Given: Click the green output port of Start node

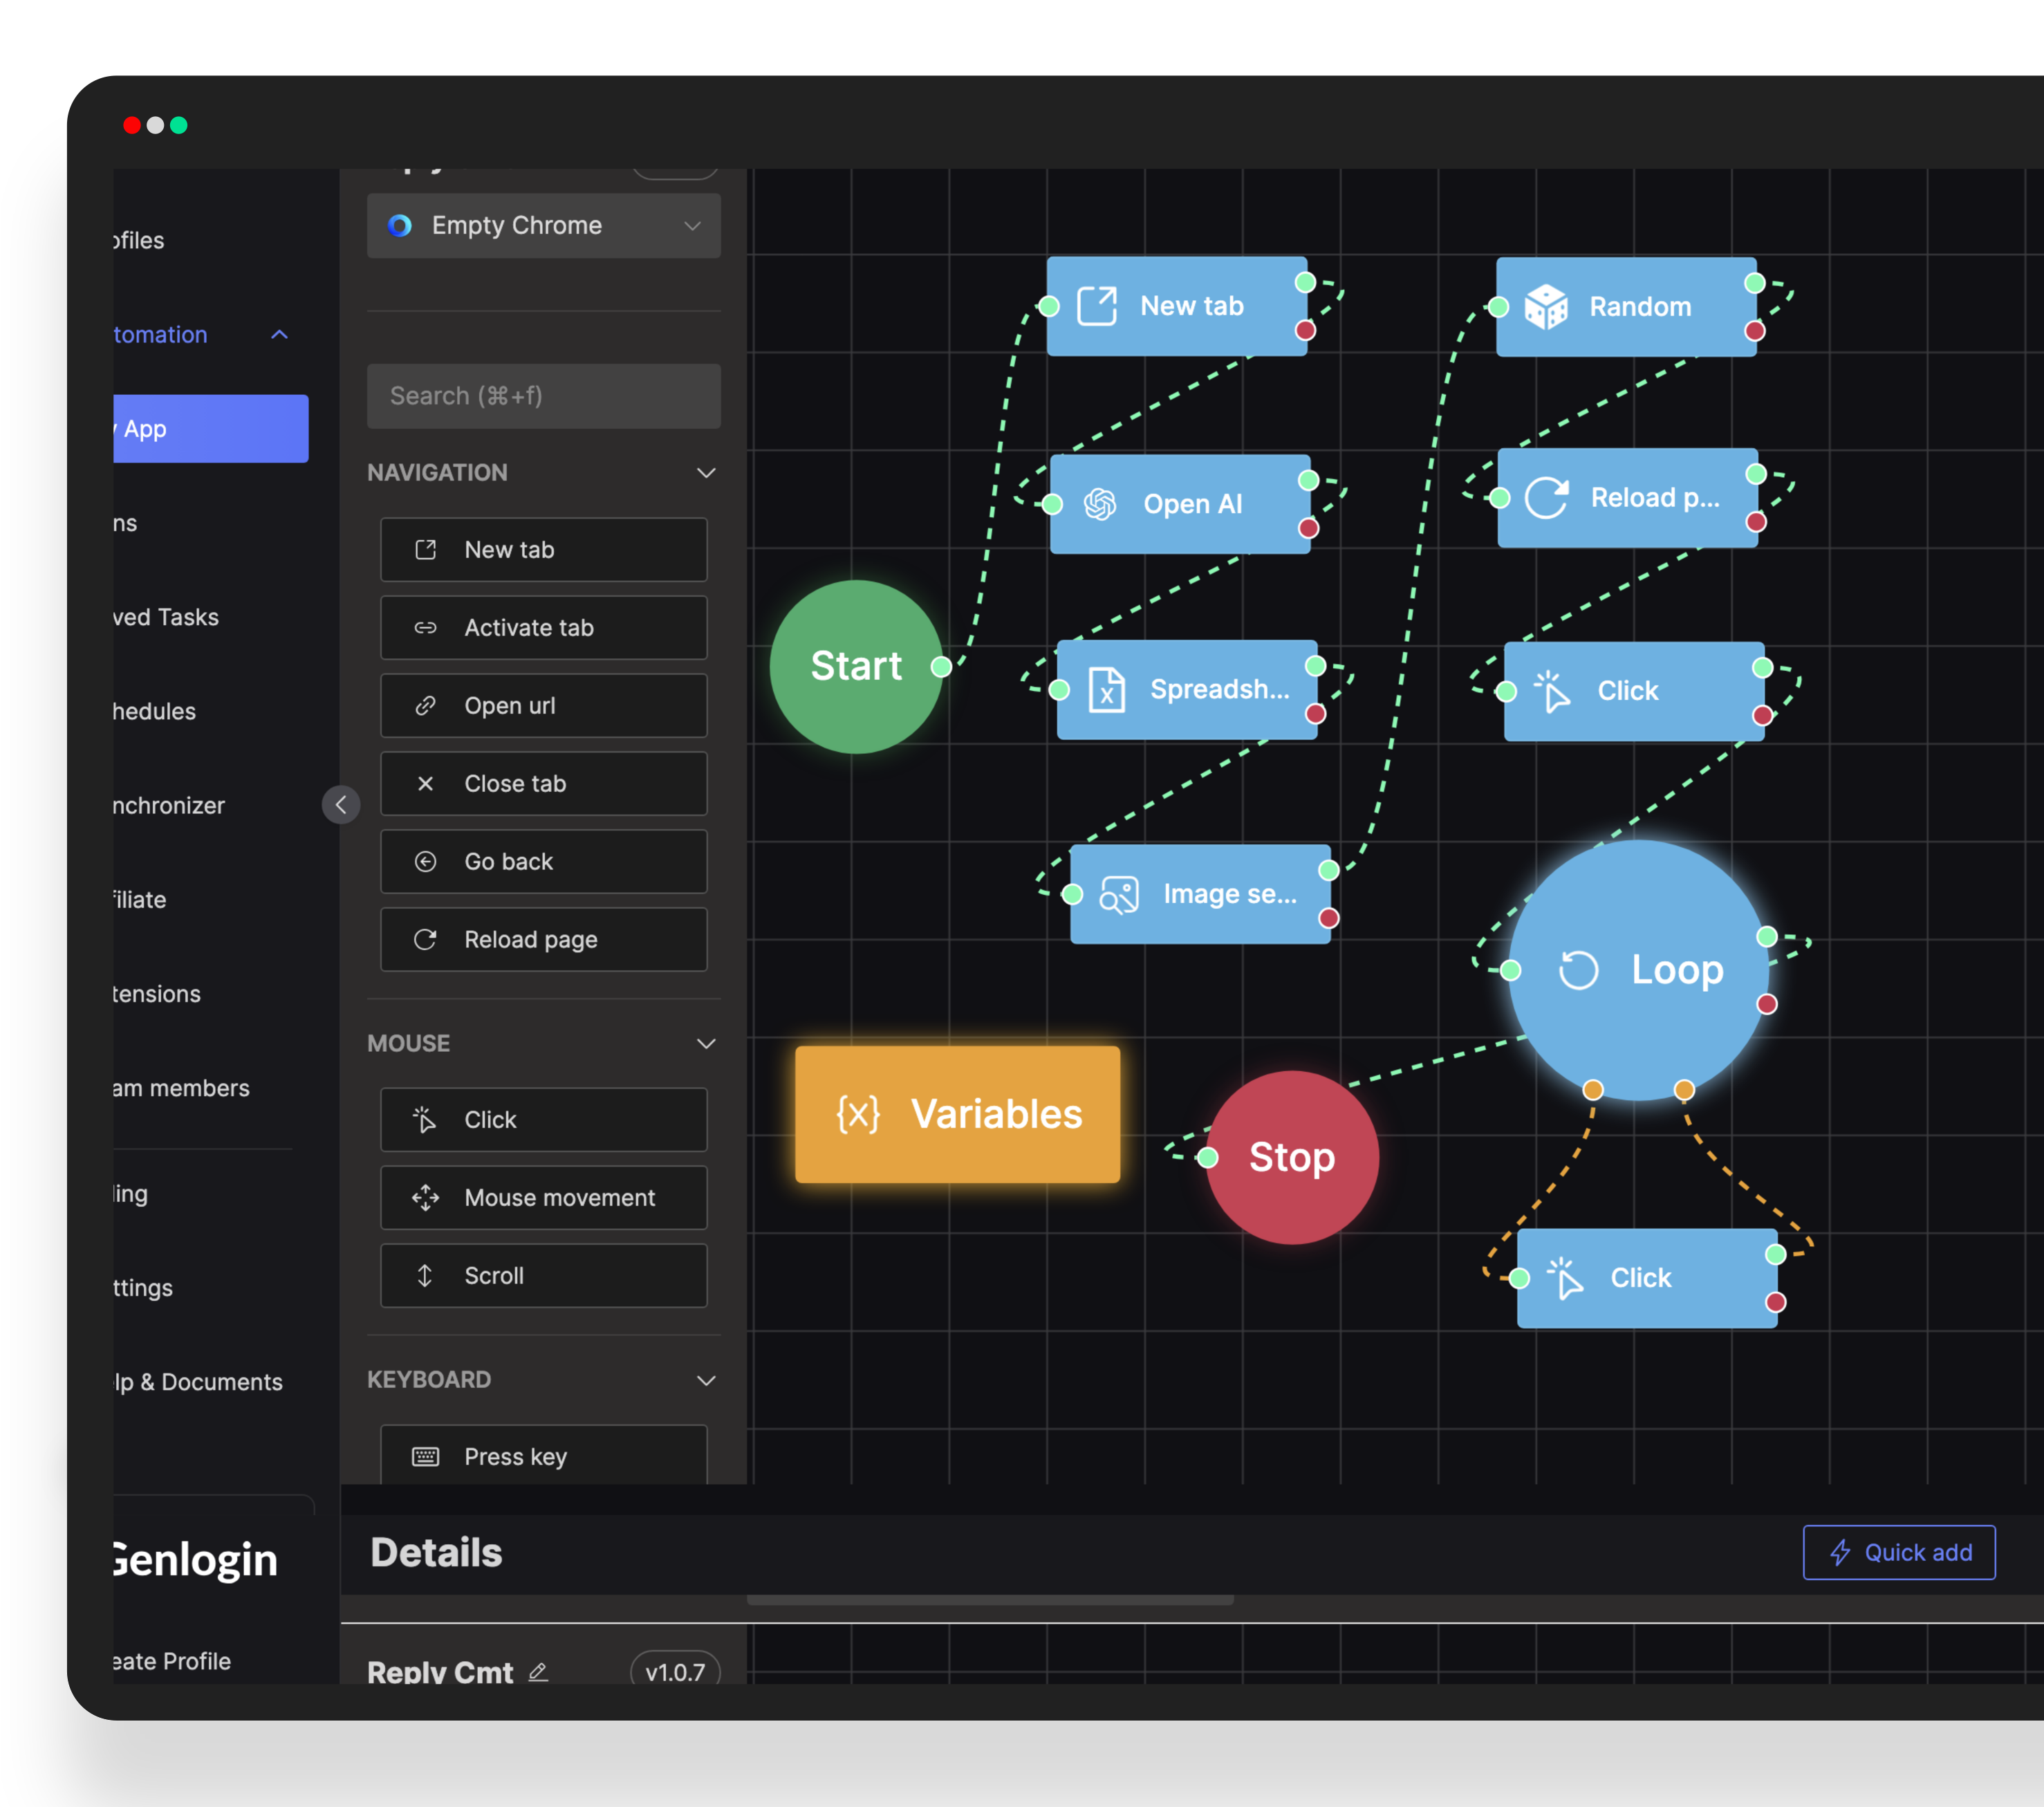Looking at the screenshot, I should tap(941, 667).
